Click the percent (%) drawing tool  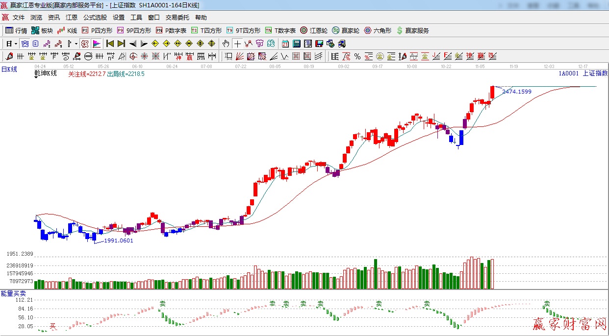point(357,56)
